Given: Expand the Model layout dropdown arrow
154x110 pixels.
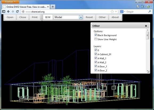Looking at the screenshot, I should click(81, 17).
